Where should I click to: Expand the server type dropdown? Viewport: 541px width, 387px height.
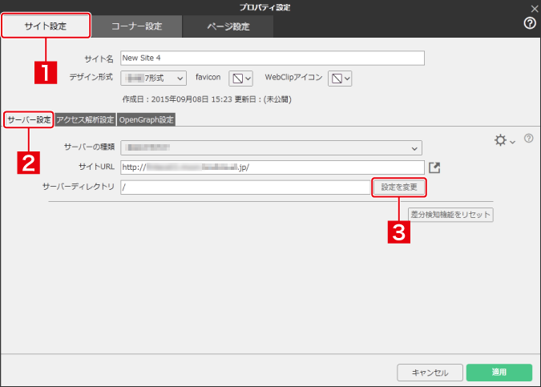click(271, 148)
